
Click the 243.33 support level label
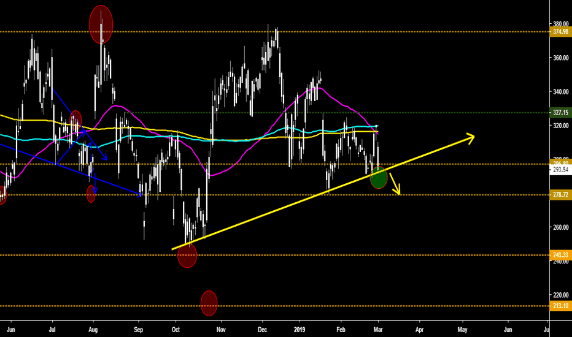pyautogui.click(x=560, y=255)
